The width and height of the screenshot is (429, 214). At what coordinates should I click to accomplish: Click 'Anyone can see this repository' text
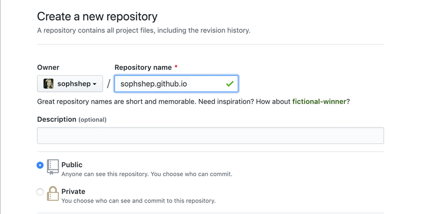click(x=105, y=174)
